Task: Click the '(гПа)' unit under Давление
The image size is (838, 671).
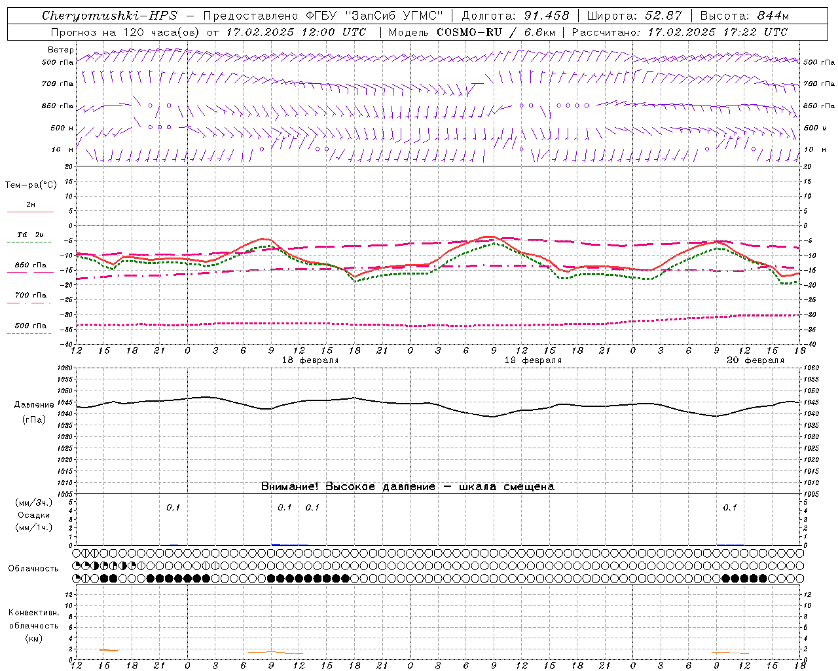Action: [33, 420]
